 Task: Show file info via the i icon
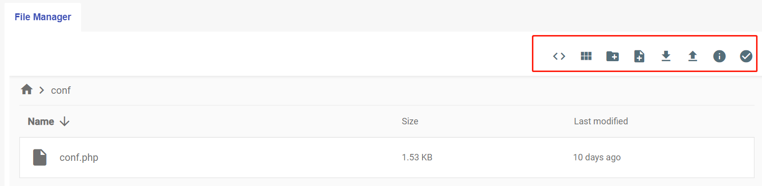pyautogui.click(x=719, y=56)
